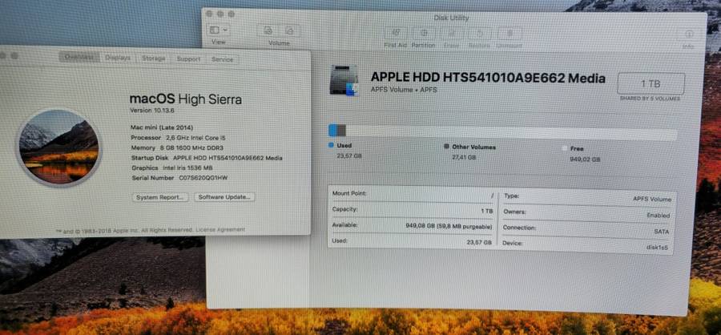
Task: Click the Used 23,57 GB legend entry
Action: [x=346, y=151]
